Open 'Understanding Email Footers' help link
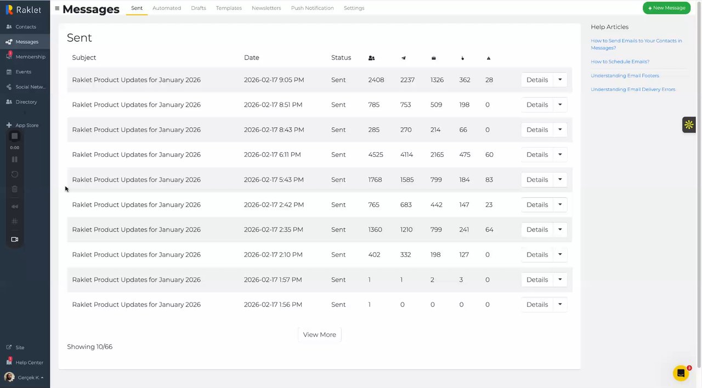702x388 pixels. click(x=625, y=76)
